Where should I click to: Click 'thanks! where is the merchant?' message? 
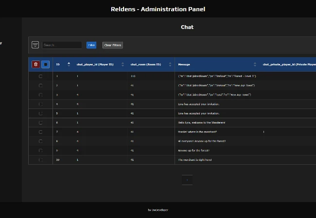(x=197, y=132)
